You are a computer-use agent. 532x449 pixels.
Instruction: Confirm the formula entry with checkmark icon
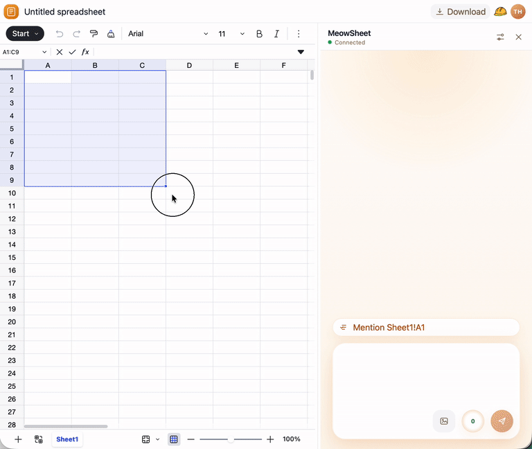(72, 52)
